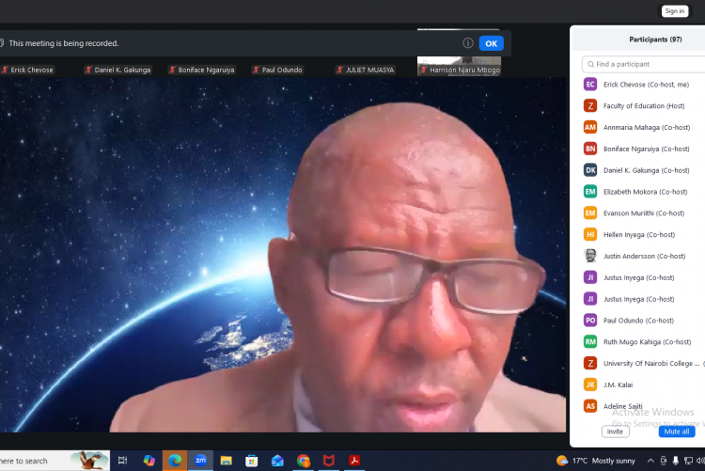Click Justin Andersson's profile photo
This screenshot has height=471, width=705.
coord(590,256)
